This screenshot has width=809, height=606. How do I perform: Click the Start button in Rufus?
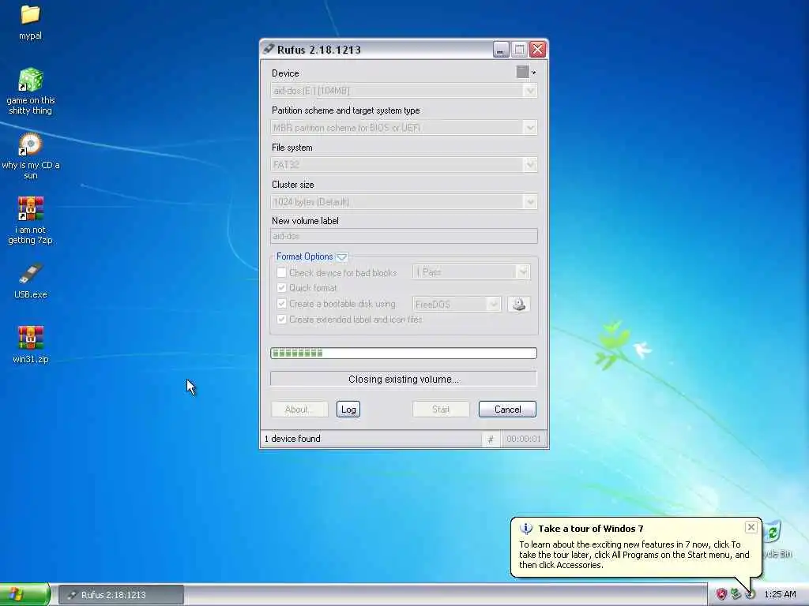(x=441, y=410)
